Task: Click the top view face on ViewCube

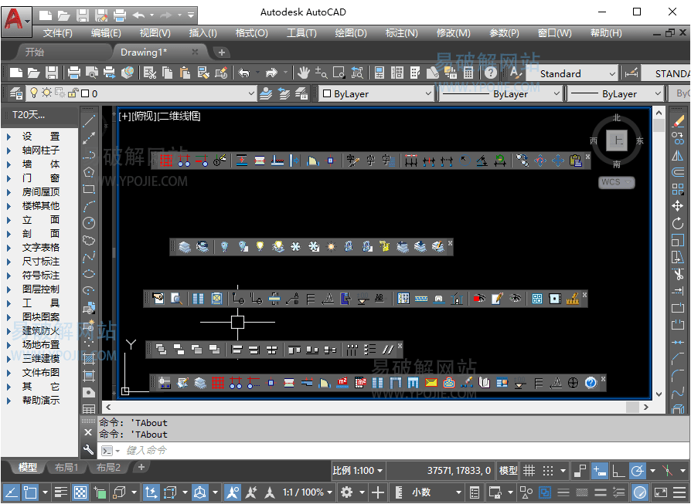Action: (616, 140)
